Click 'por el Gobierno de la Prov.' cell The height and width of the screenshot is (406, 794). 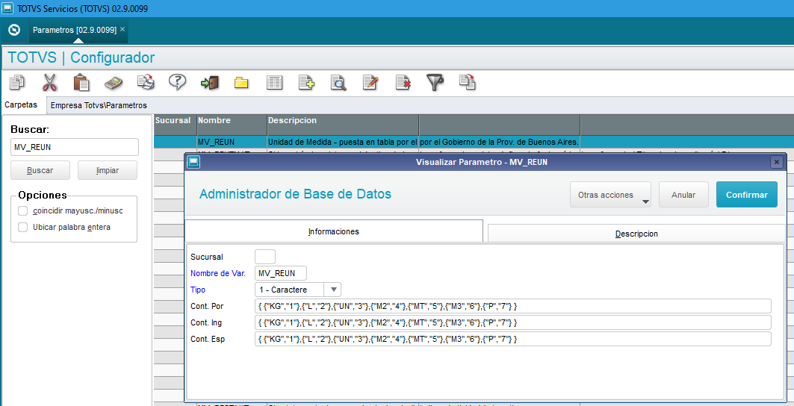(499, 143)
